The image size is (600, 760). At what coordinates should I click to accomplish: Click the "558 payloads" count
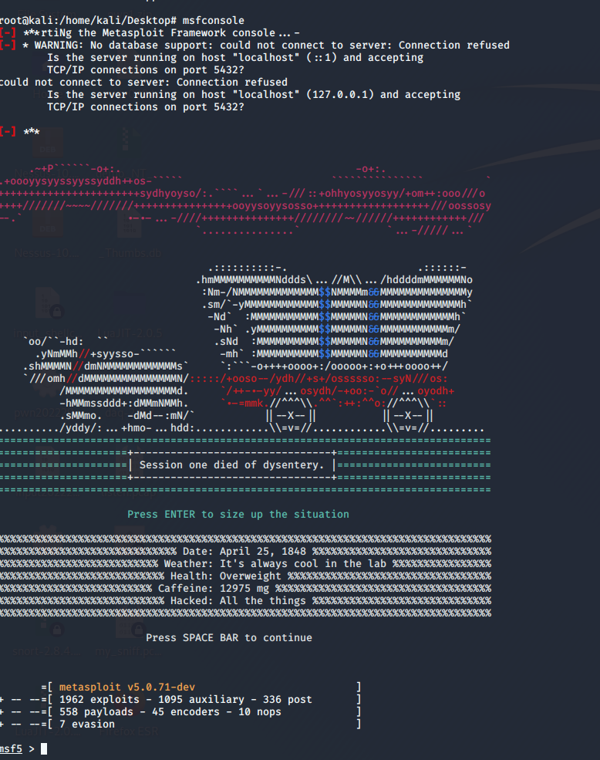(96, 712)
